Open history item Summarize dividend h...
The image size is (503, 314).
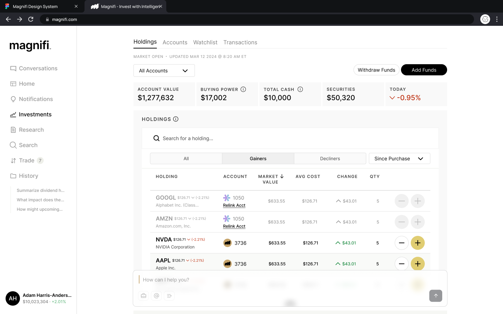tap(41, 190)
